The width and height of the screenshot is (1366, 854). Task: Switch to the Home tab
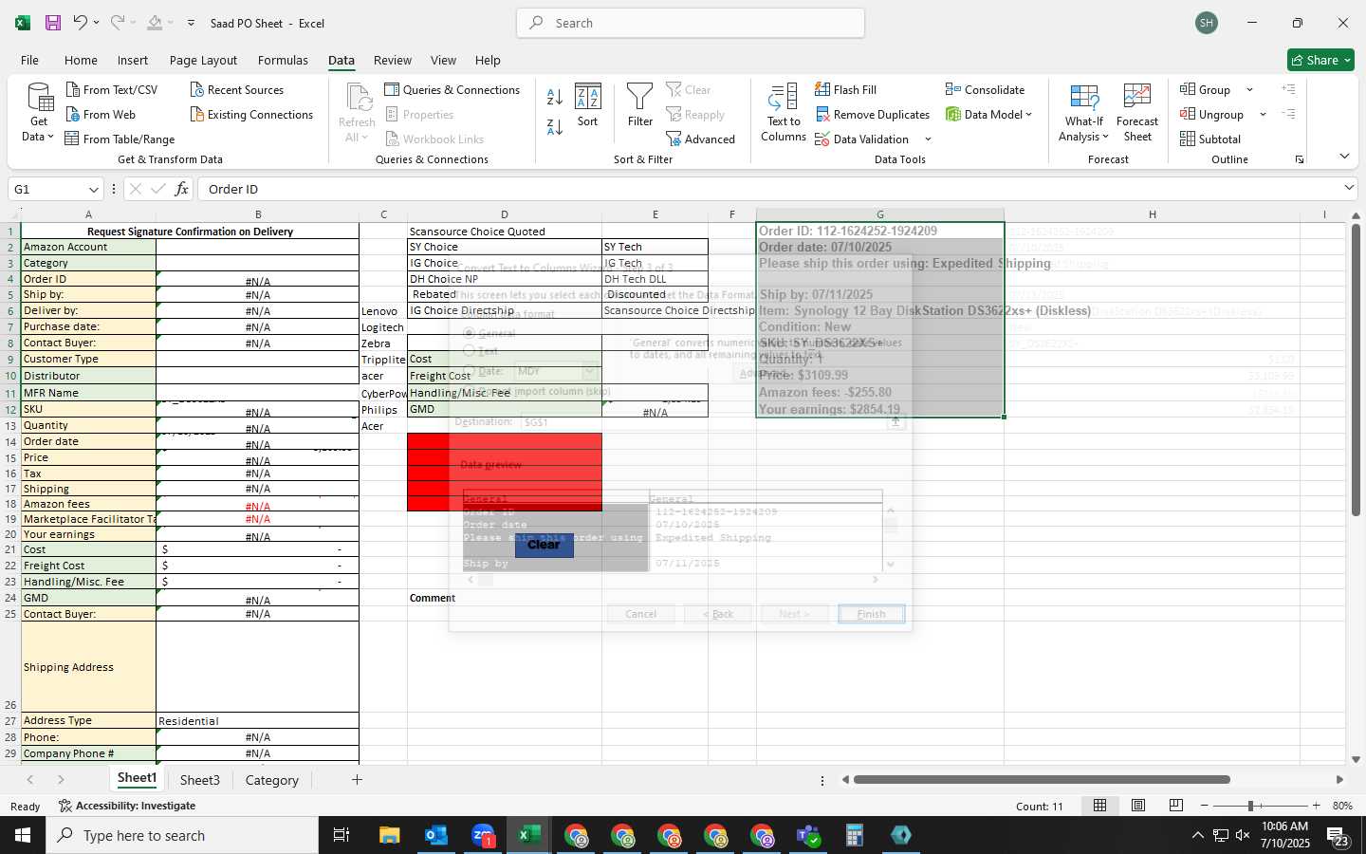click(81, 60)
